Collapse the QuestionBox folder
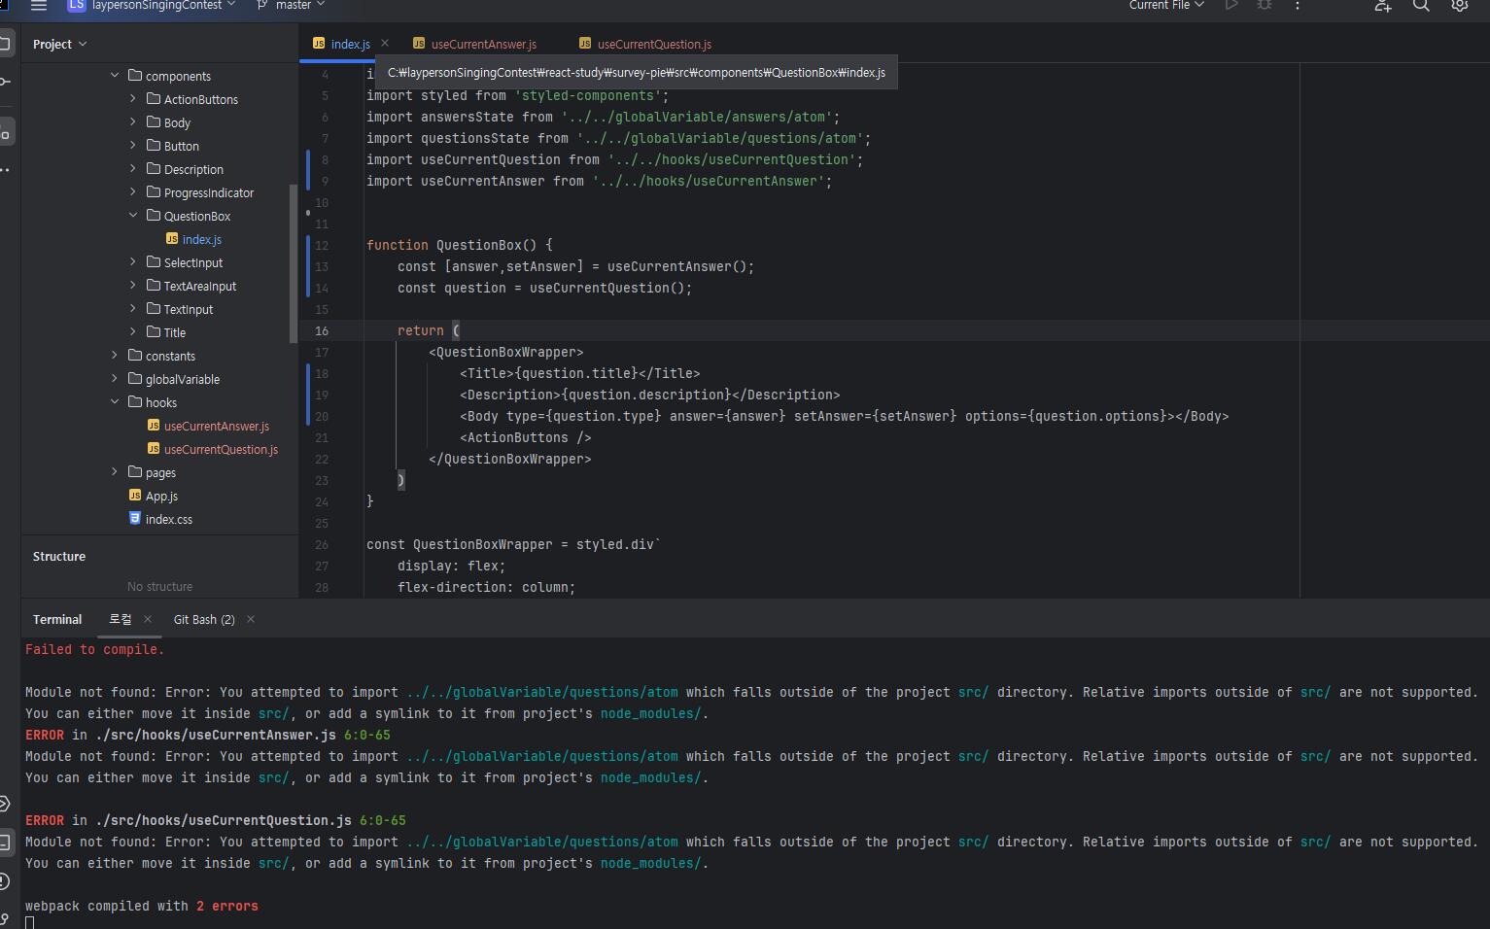1490x929 pixels. click(x=133, y=216)
